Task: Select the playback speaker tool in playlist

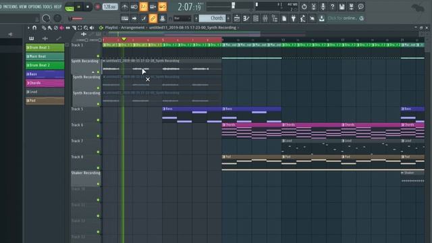Action: [x=92, y=28]
